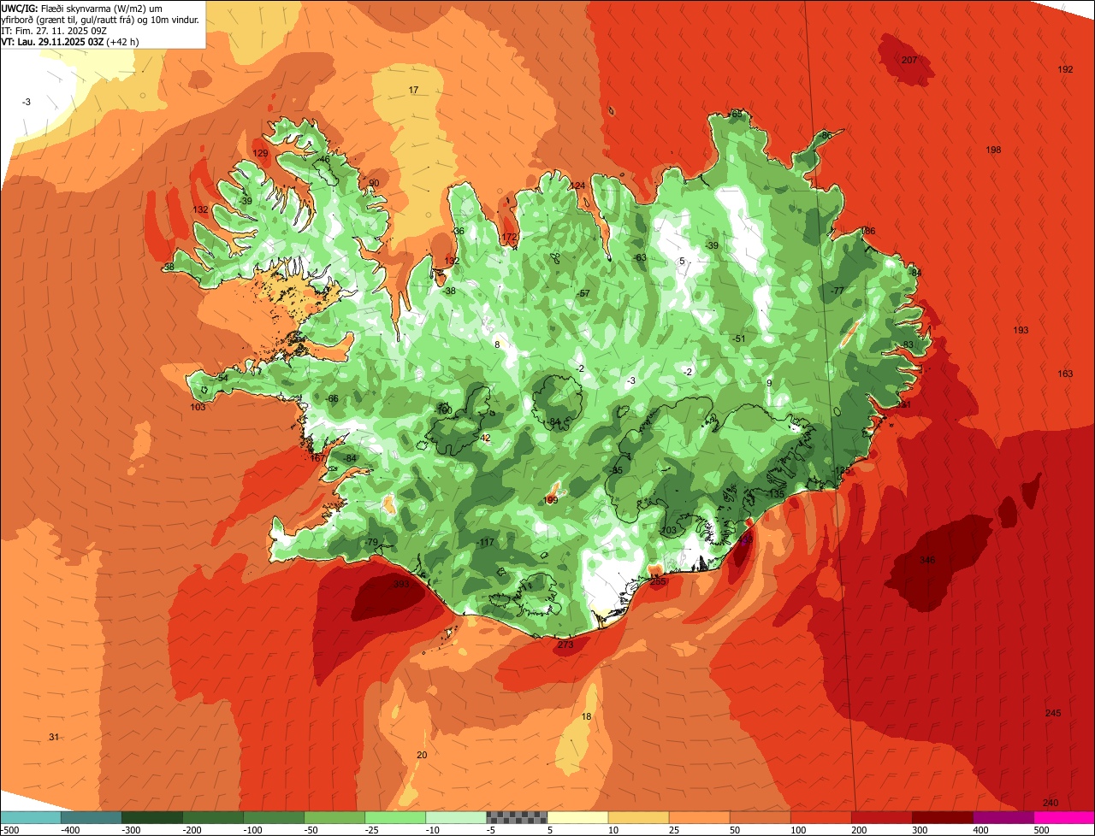Click the map value '90'

tap(374, 183)
